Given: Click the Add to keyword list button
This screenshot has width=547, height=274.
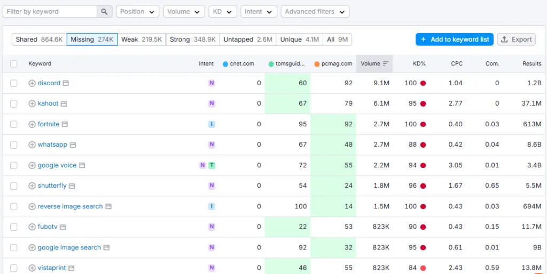Looking at the screenshot, I should pos(455,39).
